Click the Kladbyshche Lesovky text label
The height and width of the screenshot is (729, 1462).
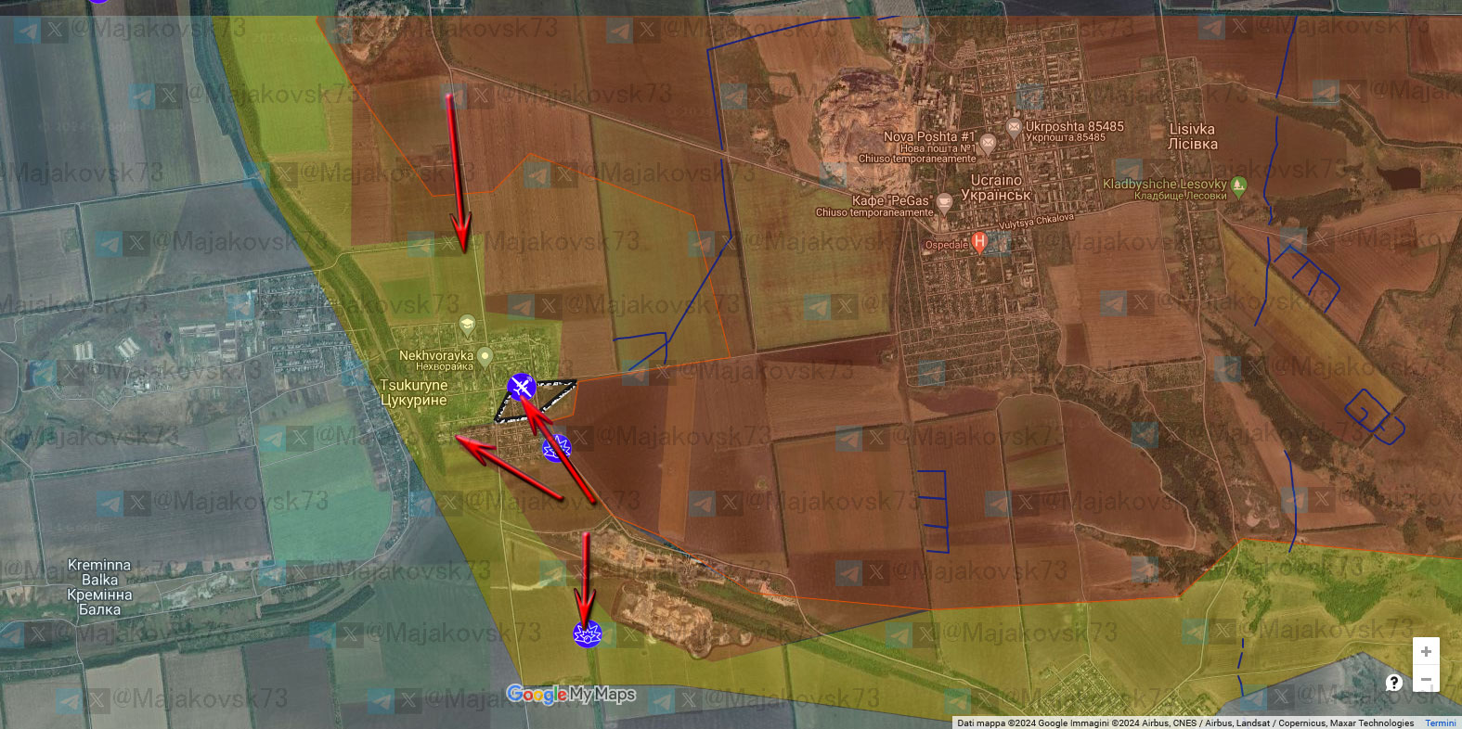click(1164, 184)
